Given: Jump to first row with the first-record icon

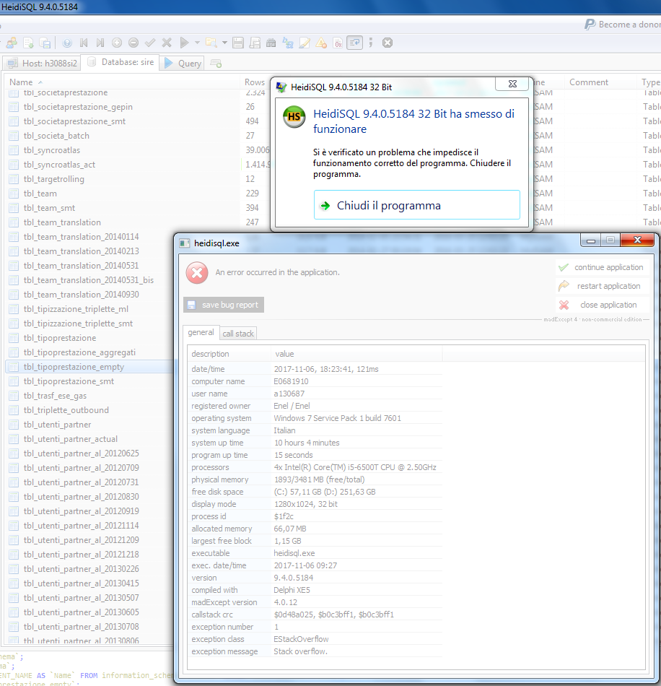Looking at the screenshot, I should tap(84, 43).
